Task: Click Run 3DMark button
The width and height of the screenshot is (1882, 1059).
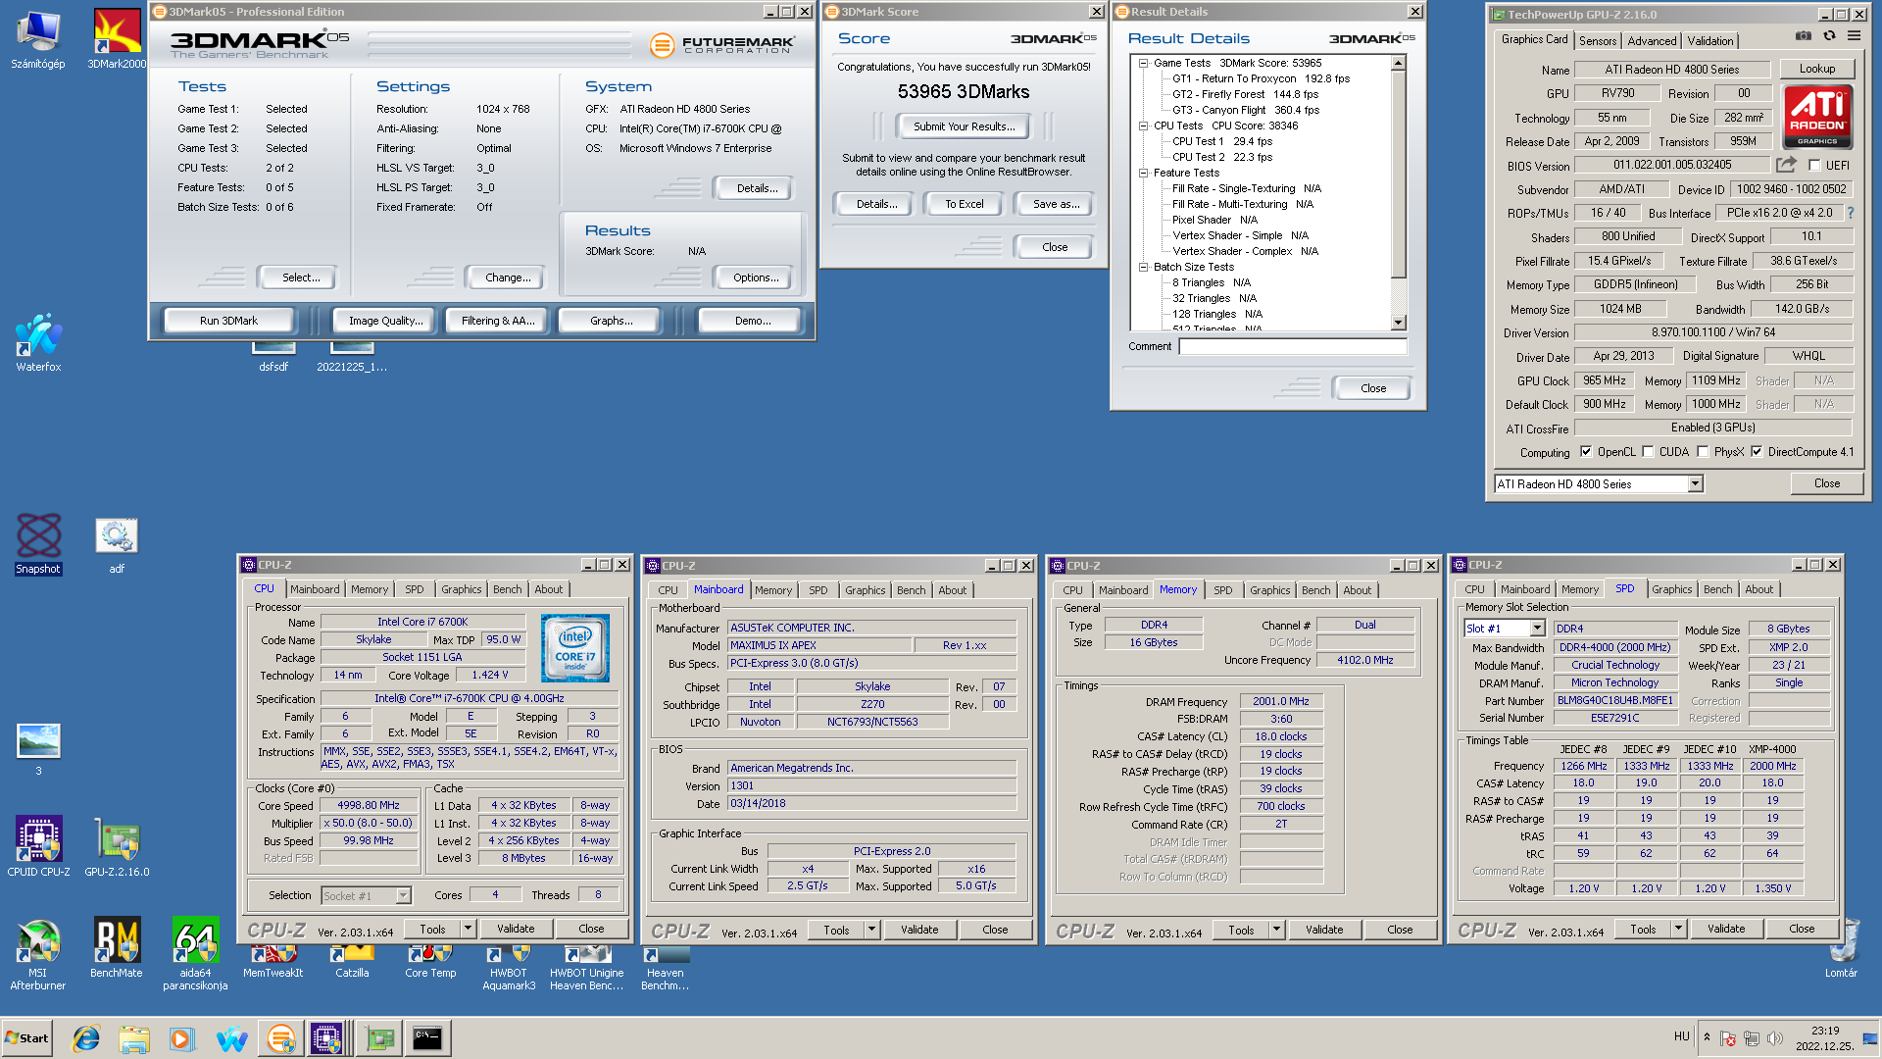Action: [x=228, y=321]
